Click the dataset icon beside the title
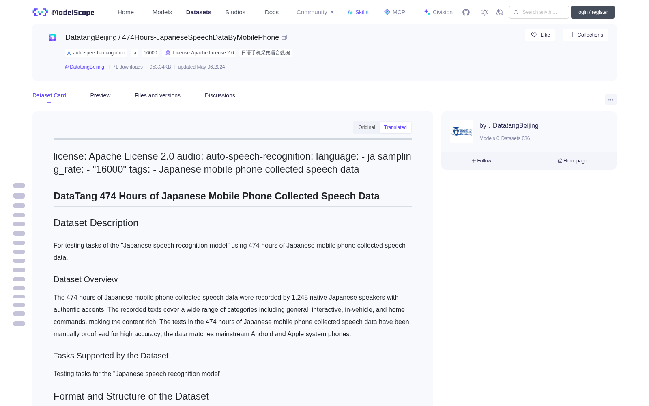 click(52, 37)
